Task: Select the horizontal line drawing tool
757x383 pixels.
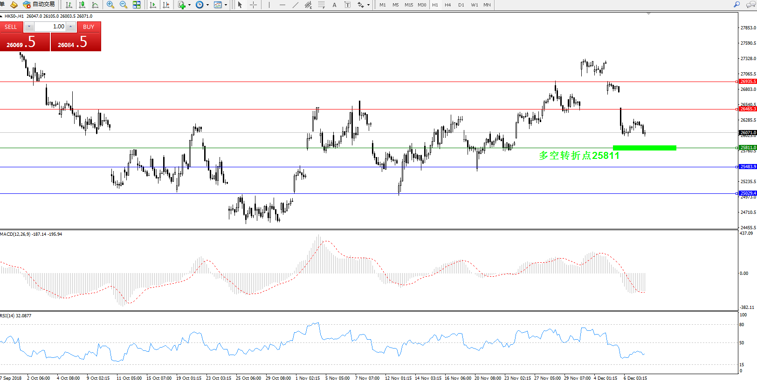Action: [282, 5]
